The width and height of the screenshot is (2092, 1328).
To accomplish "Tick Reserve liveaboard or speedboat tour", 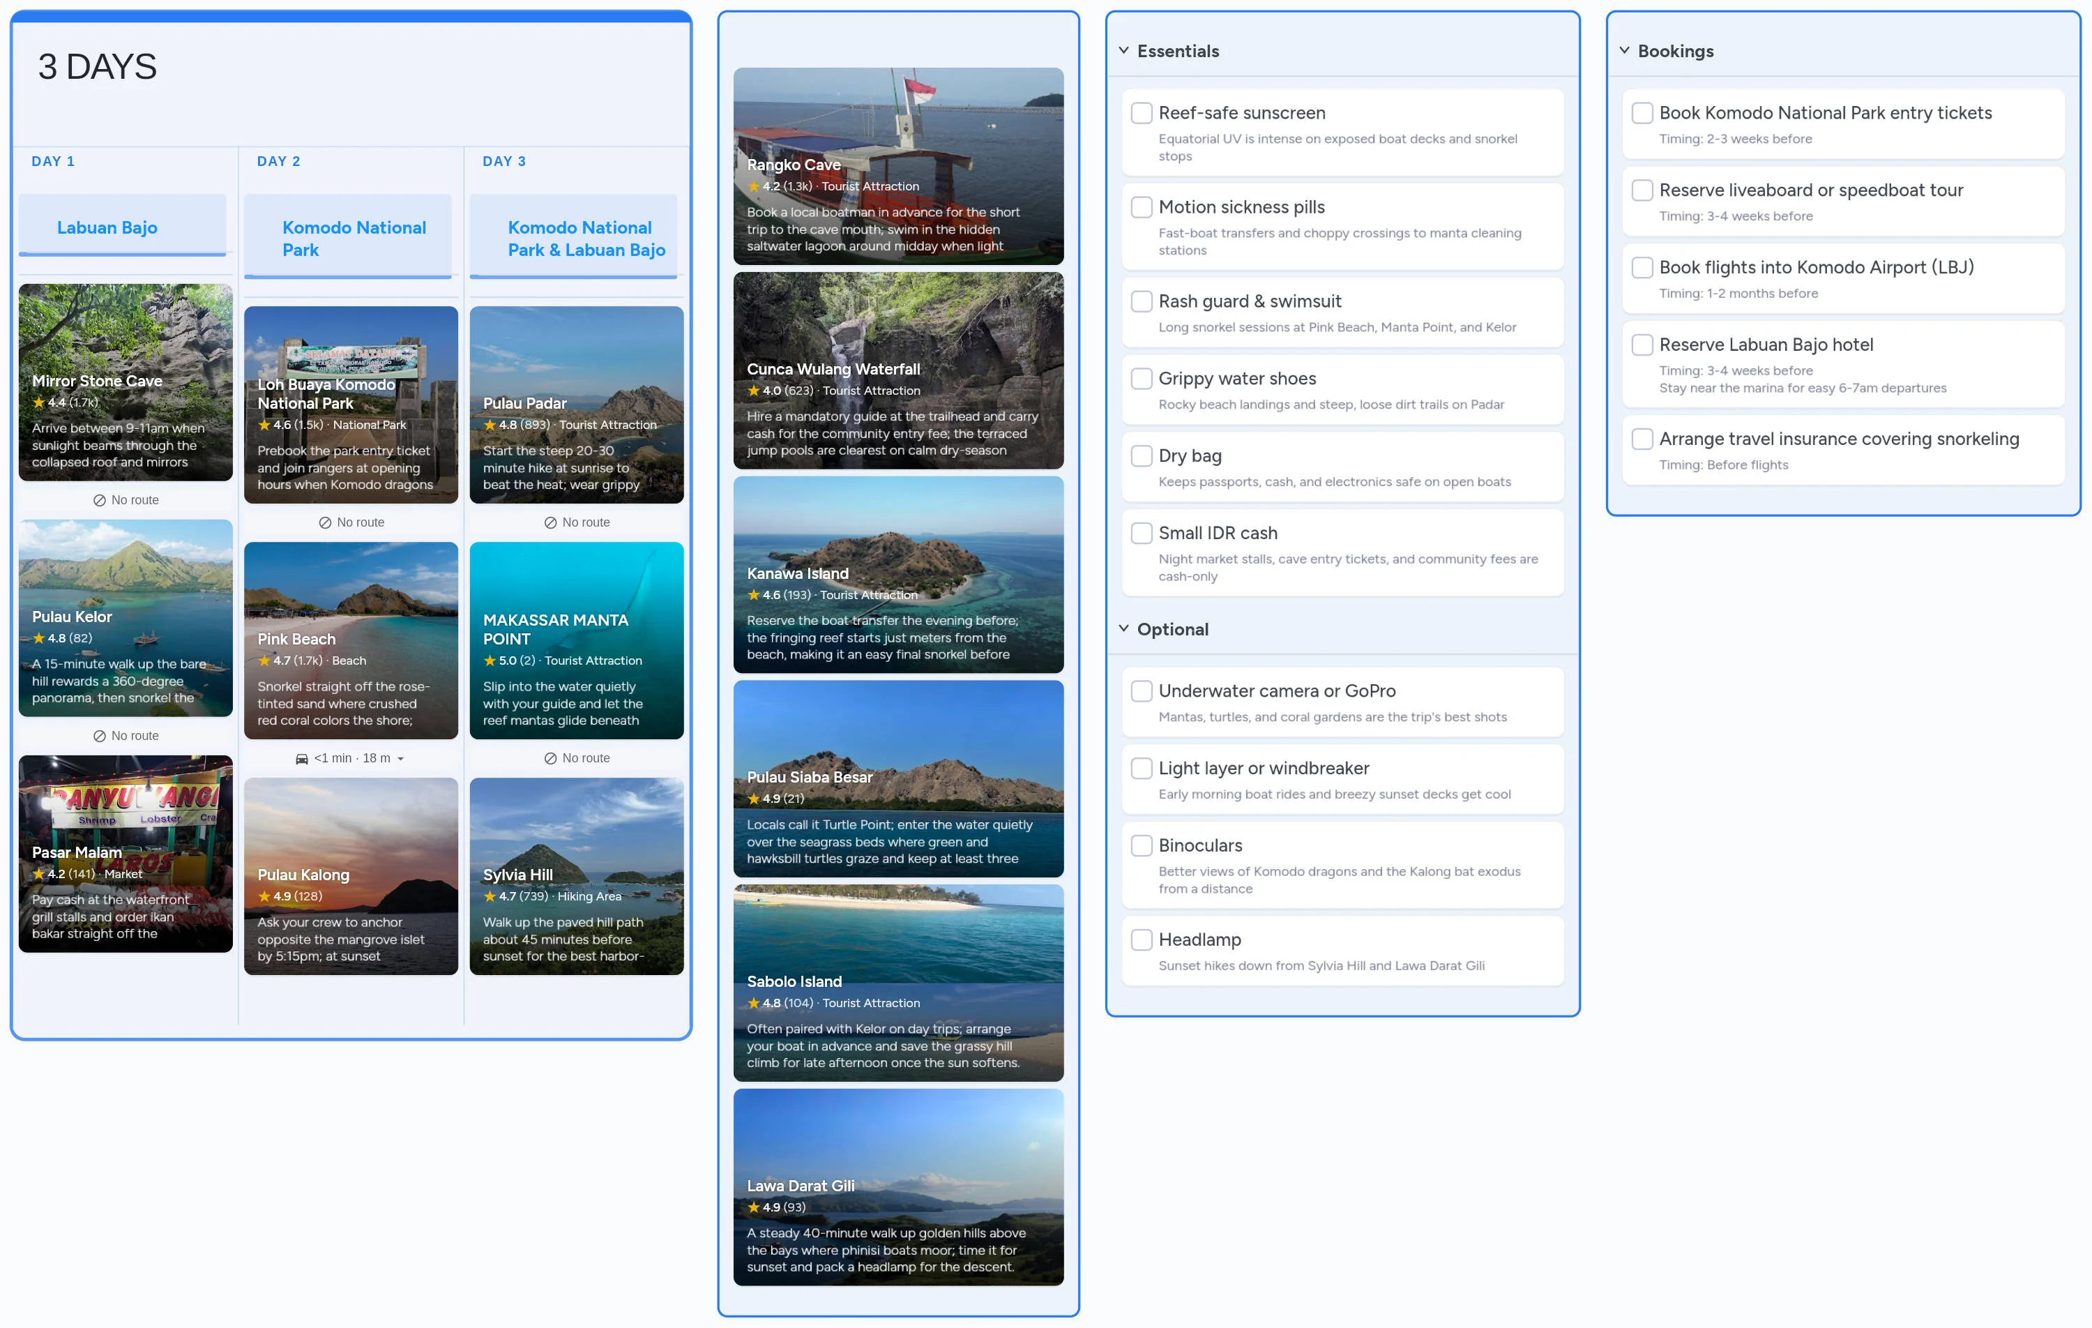I will pyautogui.click(x=1642, y=190).
